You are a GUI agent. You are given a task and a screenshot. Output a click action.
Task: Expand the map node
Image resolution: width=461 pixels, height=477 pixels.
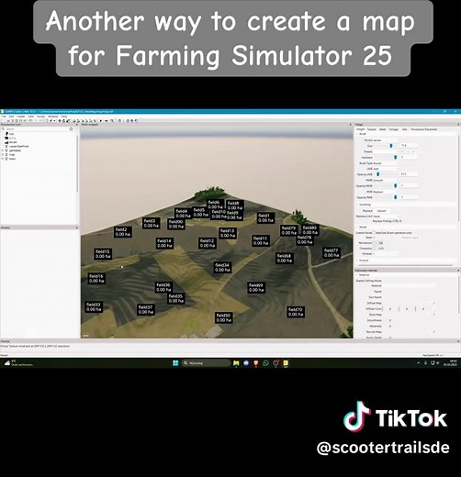pos(3,154)
